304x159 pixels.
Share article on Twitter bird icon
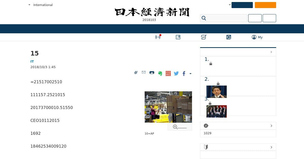176,73
